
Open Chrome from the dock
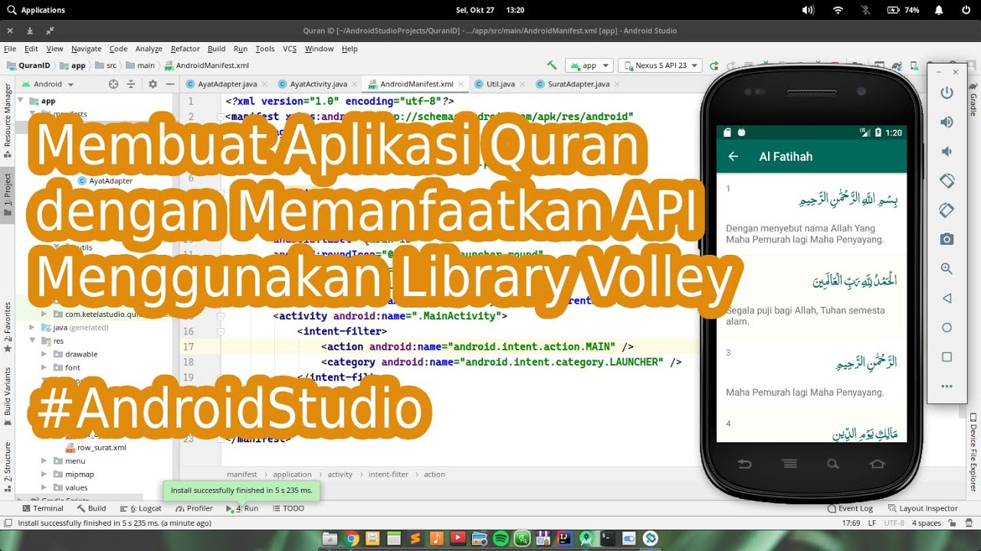[x=351, y=539]
